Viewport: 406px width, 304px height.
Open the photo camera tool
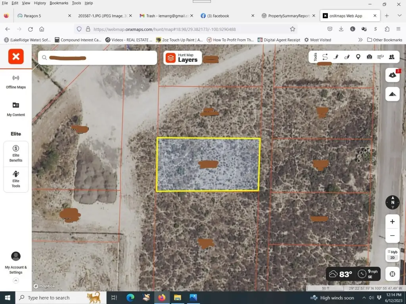(x=369, y=57)
